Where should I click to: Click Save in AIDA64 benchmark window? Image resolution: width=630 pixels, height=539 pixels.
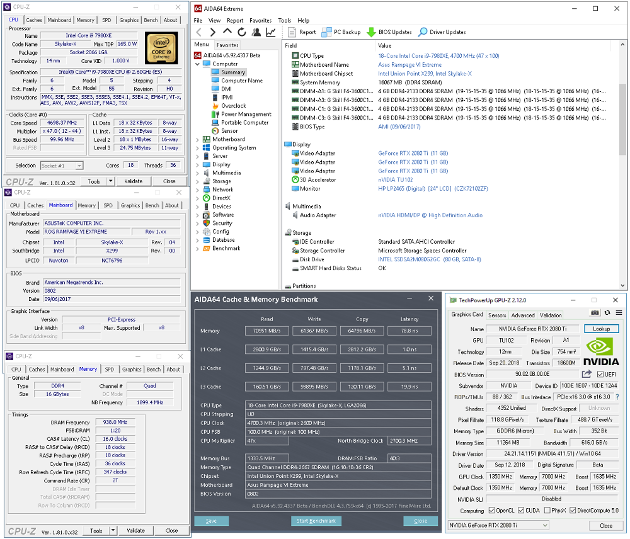pyautogui.click(x=211, y=521)
